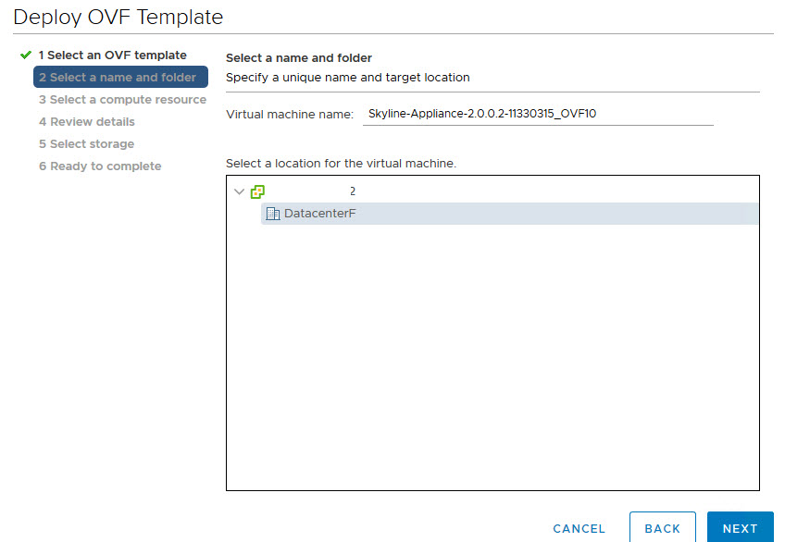Jump to step 3 Select a compute resource
This screenshot has width=785, height=542.
click(122, 100)
